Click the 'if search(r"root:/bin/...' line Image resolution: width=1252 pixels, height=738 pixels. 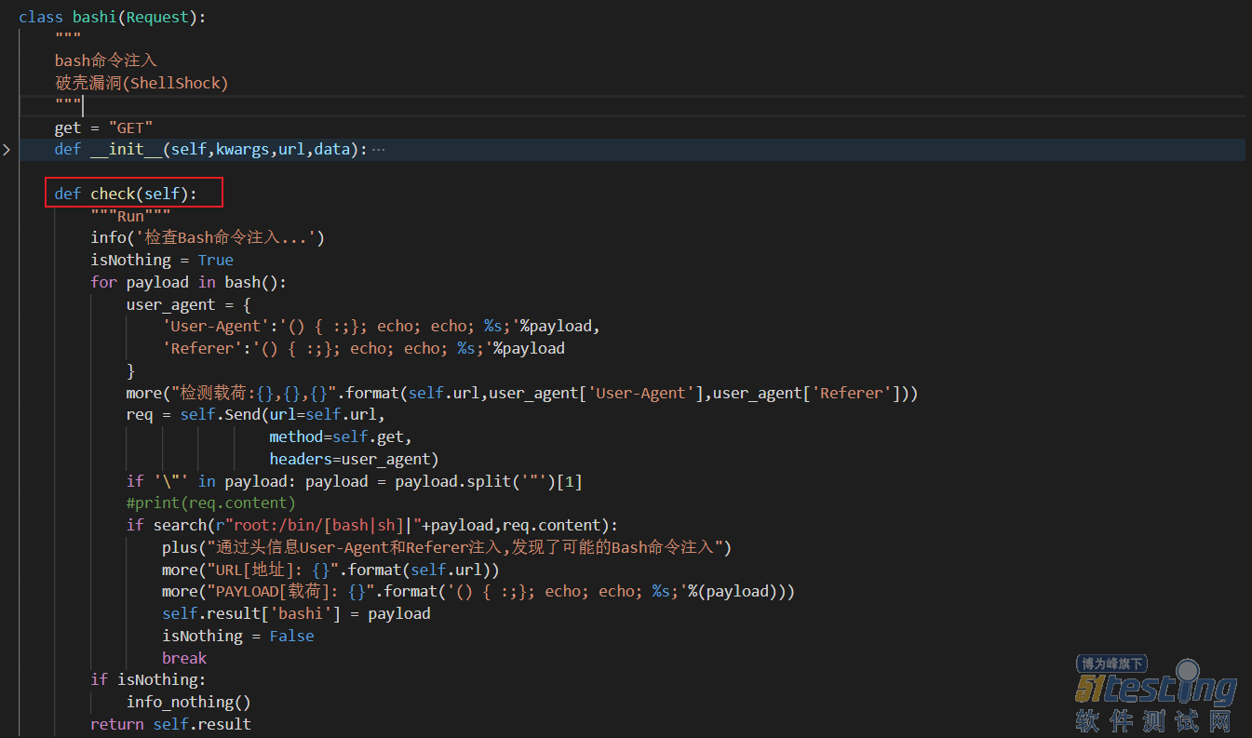pos(372,525)
